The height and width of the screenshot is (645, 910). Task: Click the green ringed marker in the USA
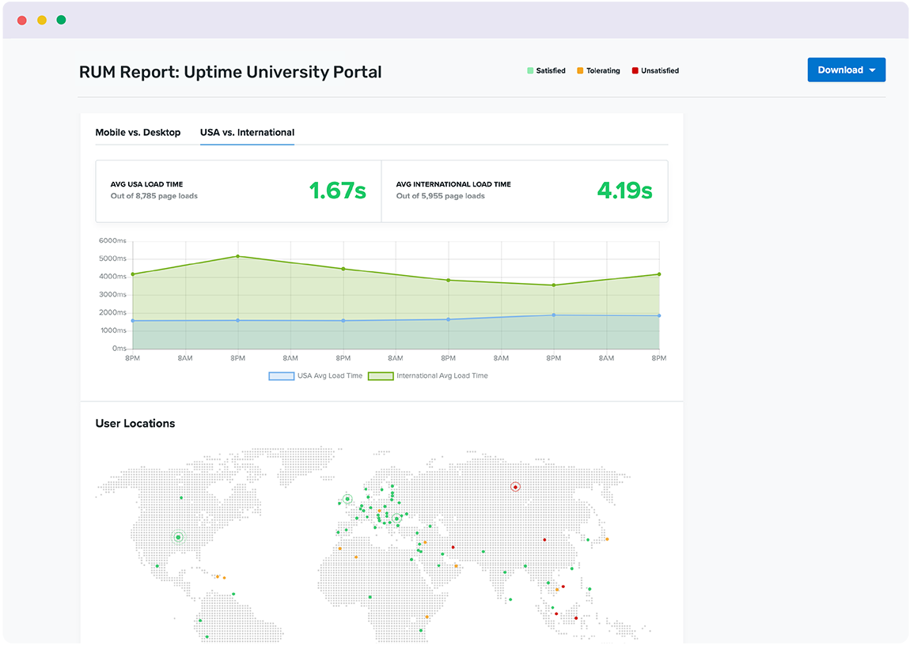[x=178, y=537]
